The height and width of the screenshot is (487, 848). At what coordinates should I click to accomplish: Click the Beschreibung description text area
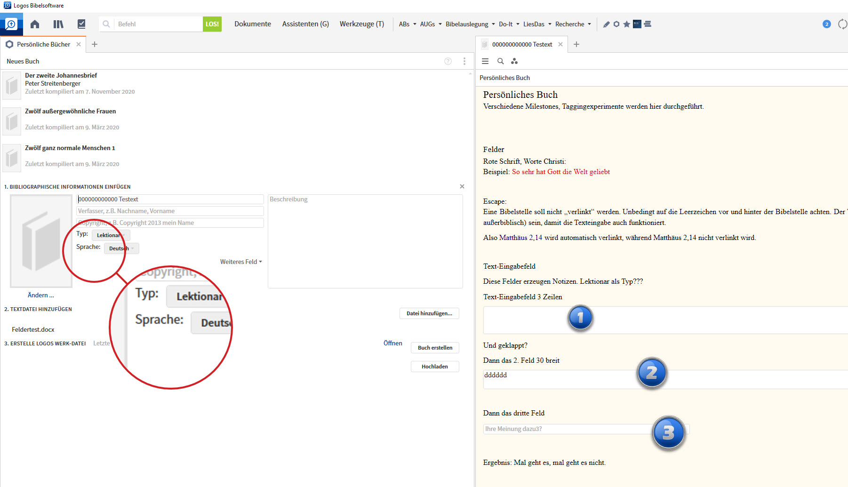365,241
